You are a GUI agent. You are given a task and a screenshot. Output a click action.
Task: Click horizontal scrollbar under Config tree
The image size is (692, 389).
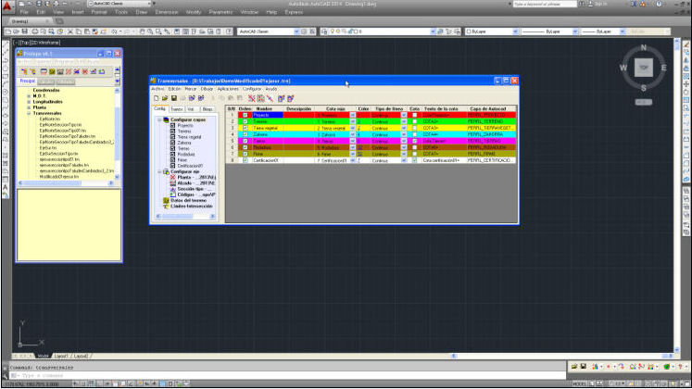pyautogui.click(x=186, y=216)
